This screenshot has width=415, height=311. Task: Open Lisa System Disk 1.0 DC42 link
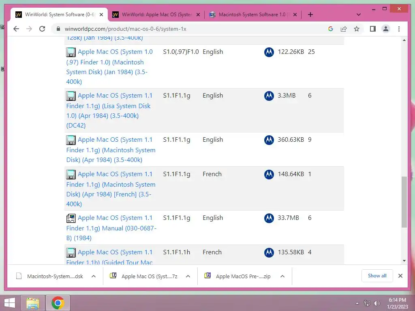click(x=109, y=110)
